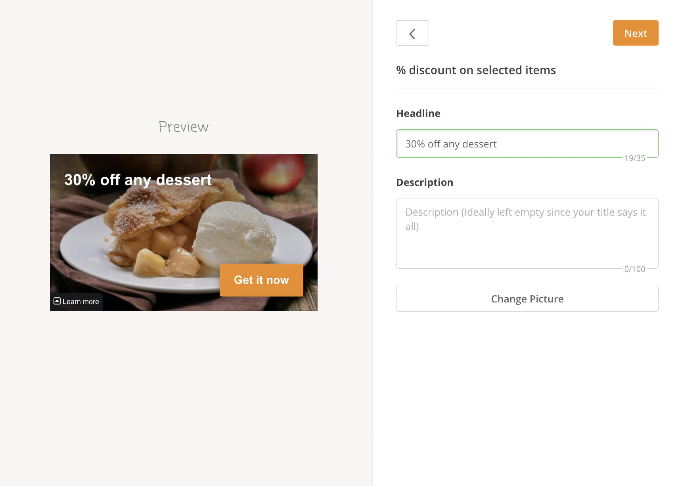Click the '% discount on selected items' title
The height and width of the screenshot is (486, 678).
(476, 70)
